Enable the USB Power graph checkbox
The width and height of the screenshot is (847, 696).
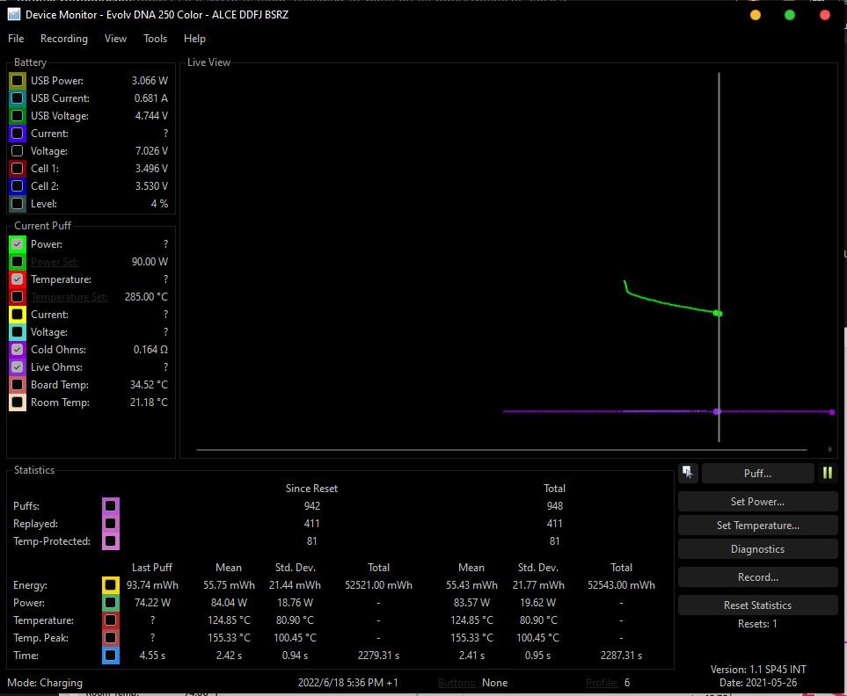18,81
